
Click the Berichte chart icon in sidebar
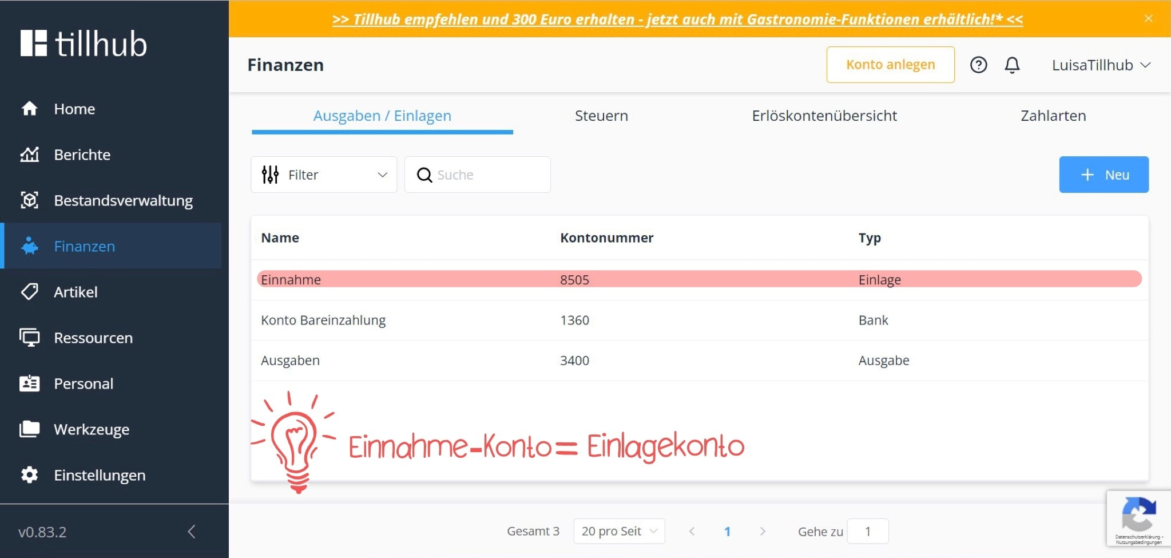29,155
